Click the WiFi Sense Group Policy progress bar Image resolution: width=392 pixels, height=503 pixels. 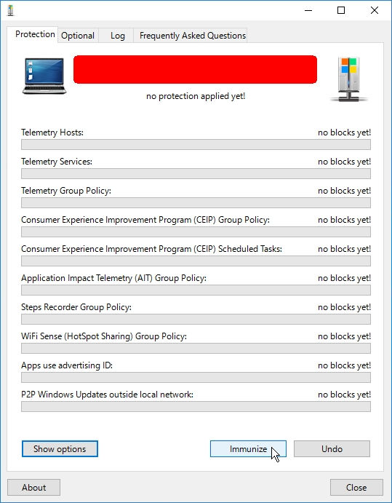196,349
